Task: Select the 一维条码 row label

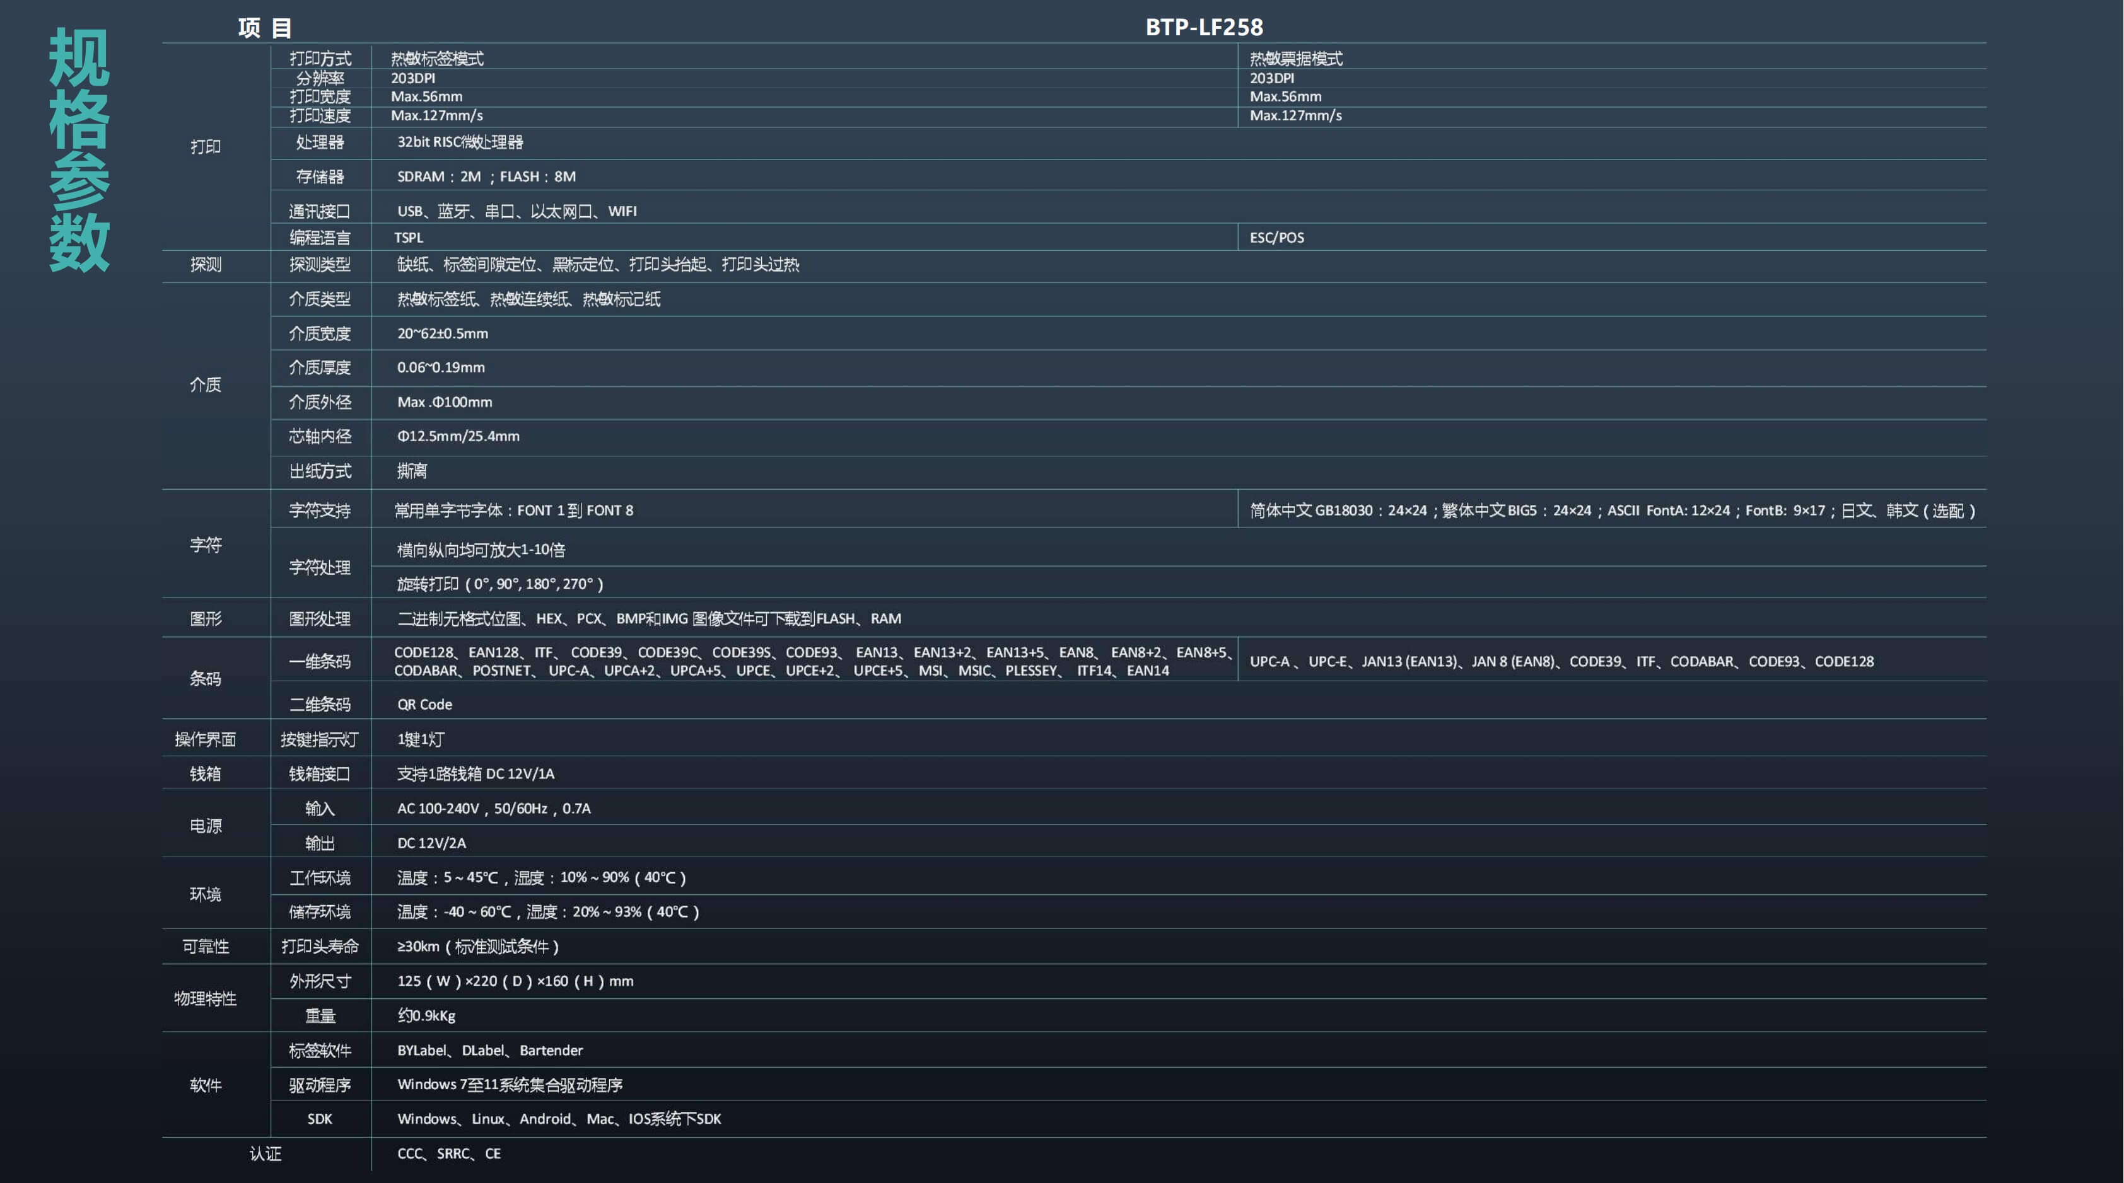Action: (321, 662)
